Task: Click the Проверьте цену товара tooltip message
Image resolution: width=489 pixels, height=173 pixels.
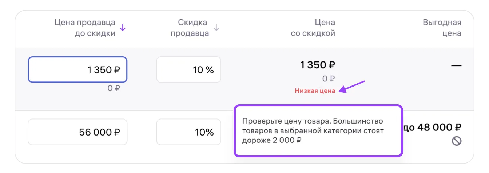Action: (x=313, y=130)
